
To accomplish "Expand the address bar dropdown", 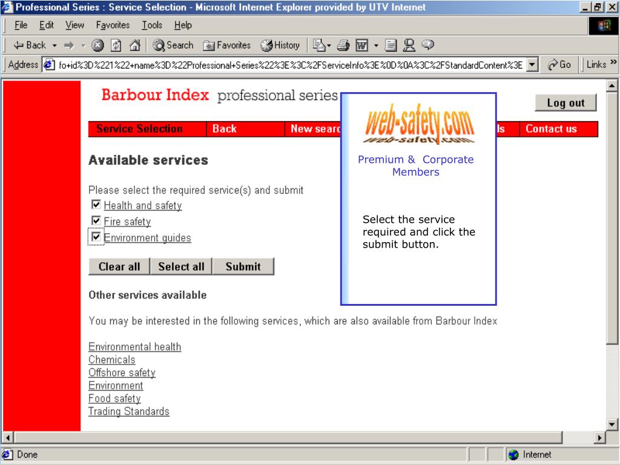I will (x=533, y=64).
